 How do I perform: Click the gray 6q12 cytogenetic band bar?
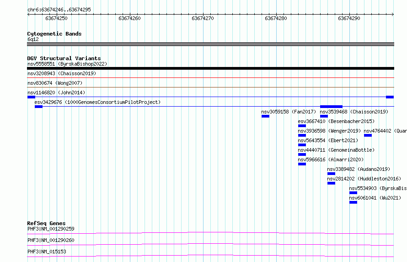(x=210, y=44)
